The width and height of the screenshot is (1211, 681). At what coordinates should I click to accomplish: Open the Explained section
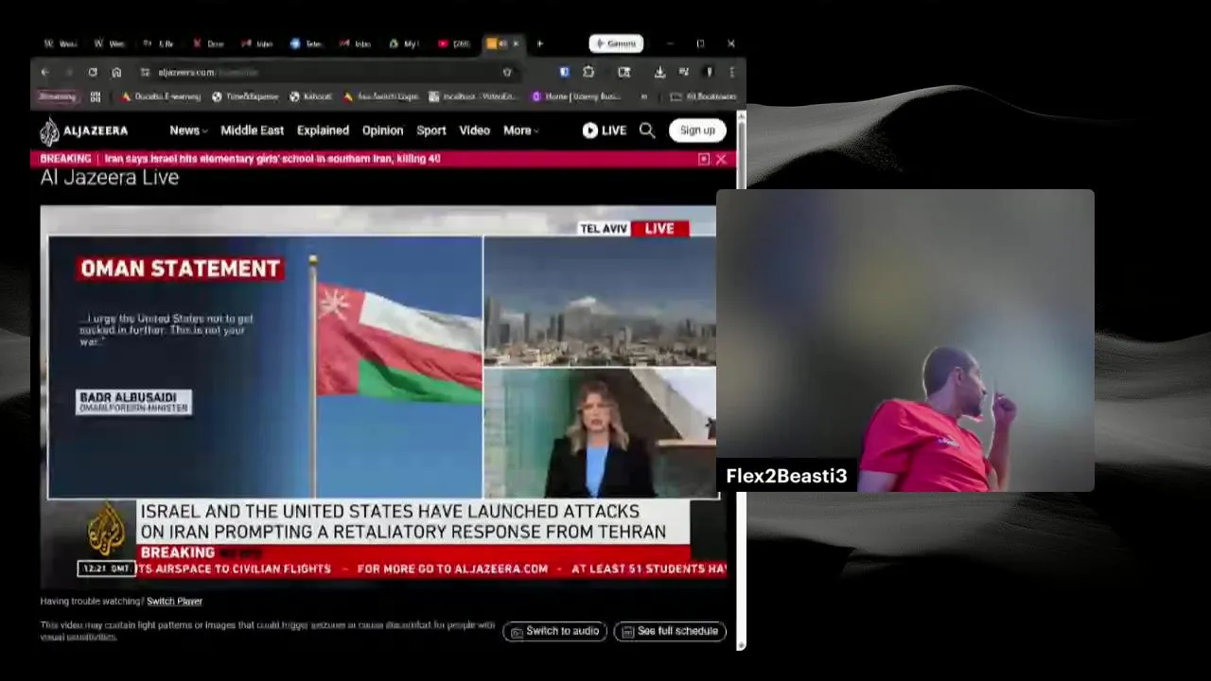[323, 131]
